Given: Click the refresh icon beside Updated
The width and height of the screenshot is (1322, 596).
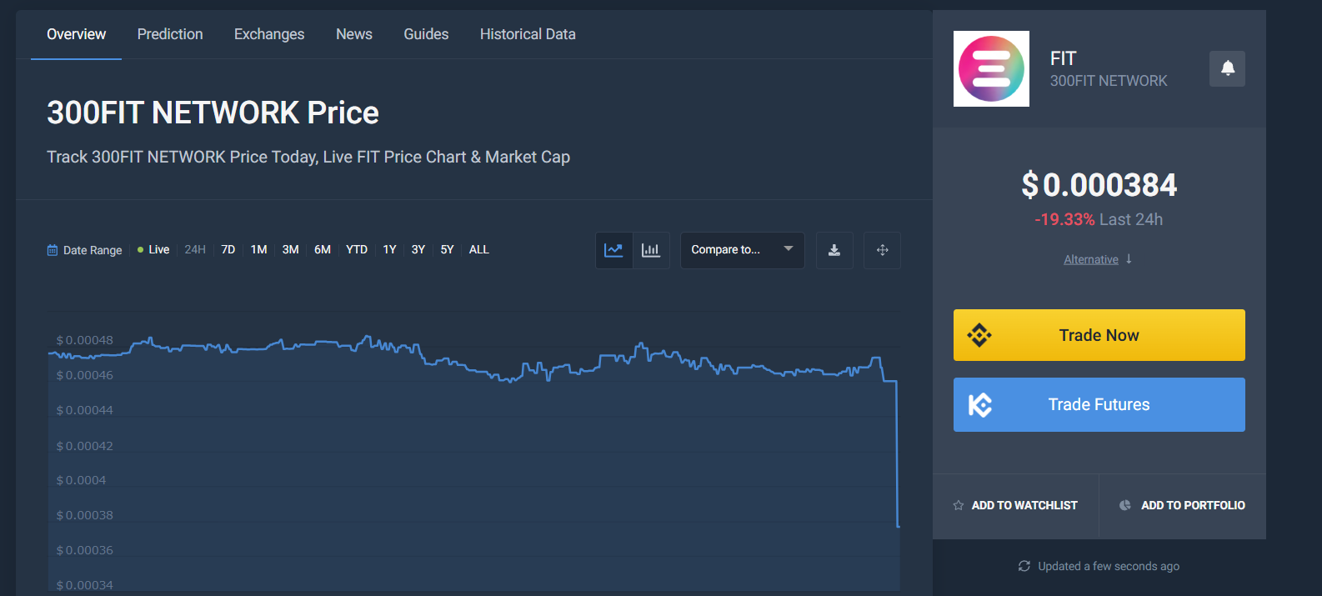Looking at the screenshot, I should (x=1024, y=566).
